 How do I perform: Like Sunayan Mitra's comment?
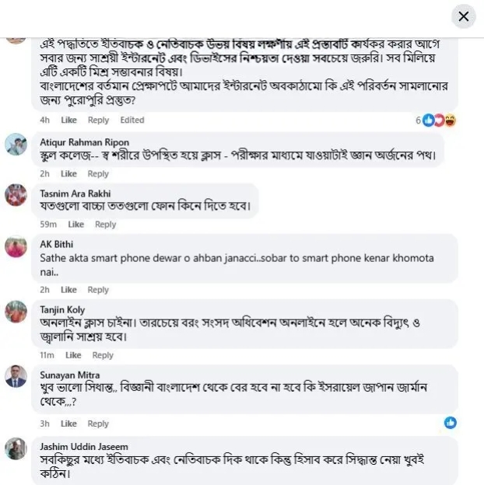click(69, 424)
